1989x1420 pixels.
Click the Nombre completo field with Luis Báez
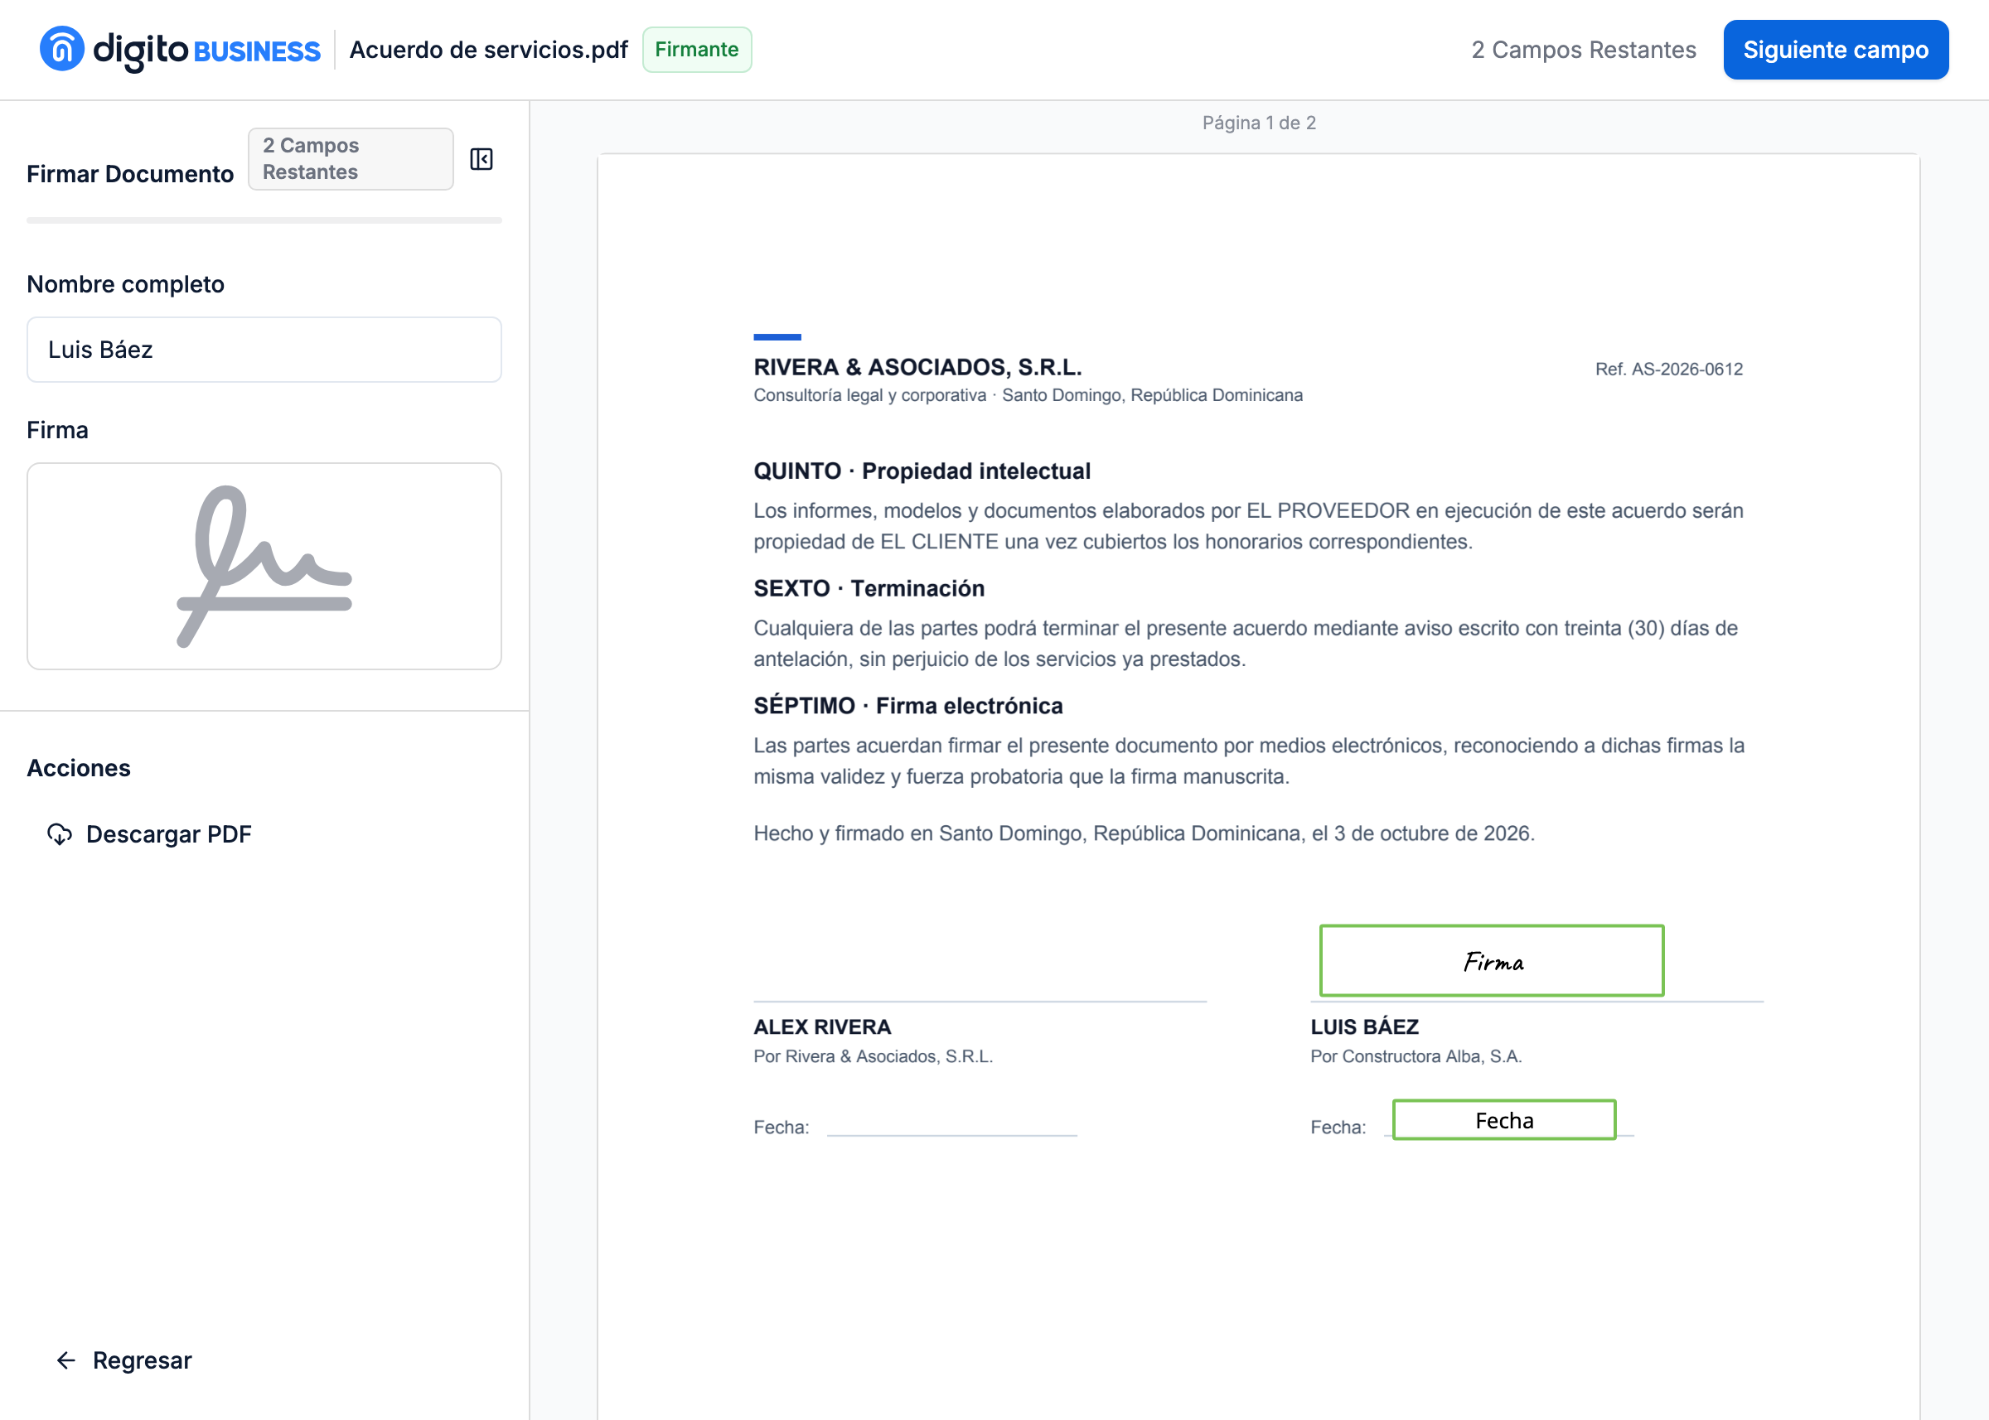[x=264, y=350]
